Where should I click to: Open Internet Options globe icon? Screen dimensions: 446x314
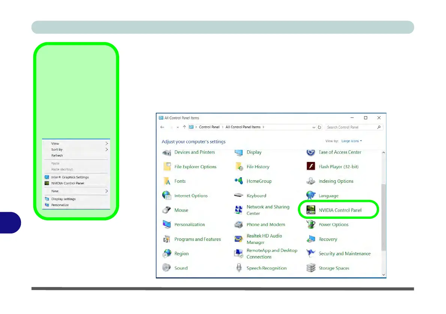[x=166, y=195]
